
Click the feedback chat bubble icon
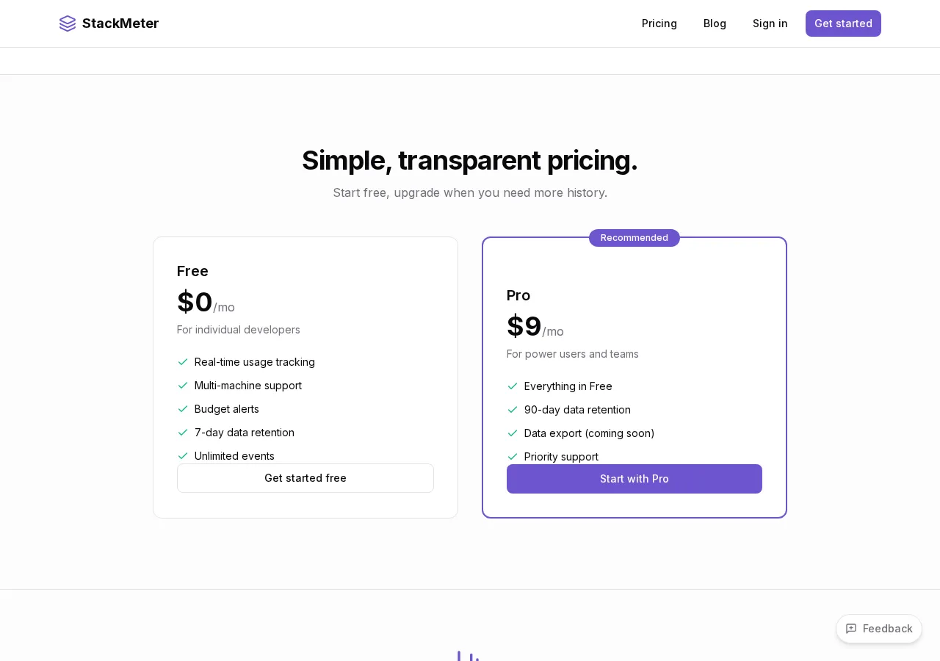[x=851, y=629]
